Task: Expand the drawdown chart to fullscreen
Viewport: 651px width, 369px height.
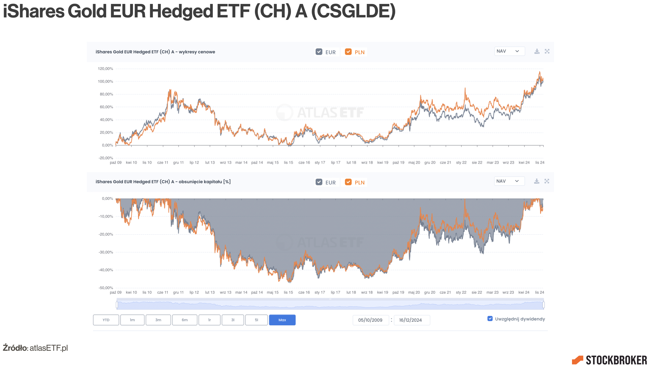Action: click(x=547, y=181)
